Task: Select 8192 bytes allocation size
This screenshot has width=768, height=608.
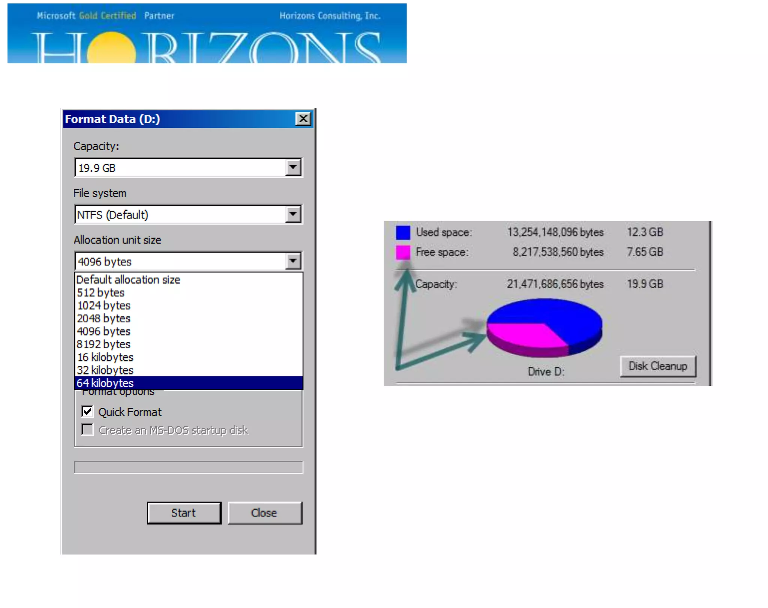Action: point(104,344)
